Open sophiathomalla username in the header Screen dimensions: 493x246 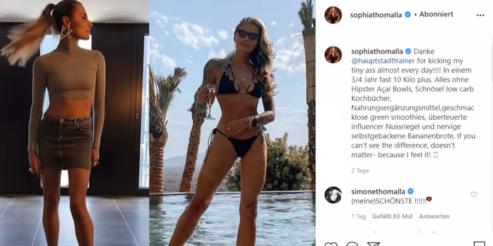pos(376,15)
